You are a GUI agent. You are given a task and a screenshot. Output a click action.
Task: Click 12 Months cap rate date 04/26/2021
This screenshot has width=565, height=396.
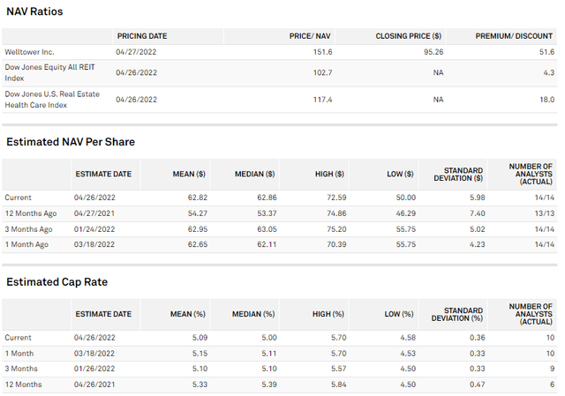point(94,385)
